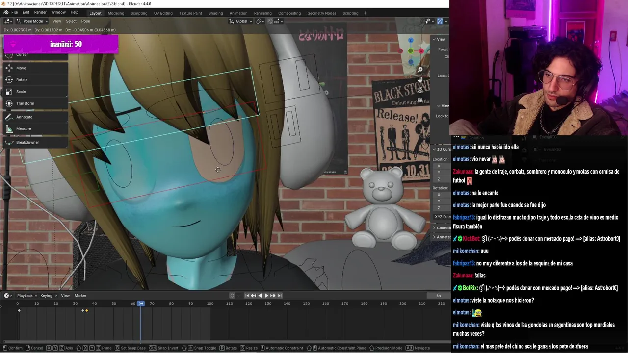Jump to the next keyframe
This screenshot has height=353, width=628.
pos(273,296)
